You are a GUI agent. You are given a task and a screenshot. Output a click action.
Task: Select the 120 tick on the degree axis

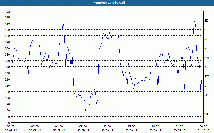[7, 98]
